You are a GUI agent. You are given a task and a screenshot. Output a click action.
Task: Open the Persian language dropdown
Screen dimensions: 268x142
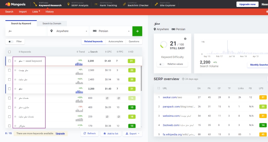(x=111, y=31)
